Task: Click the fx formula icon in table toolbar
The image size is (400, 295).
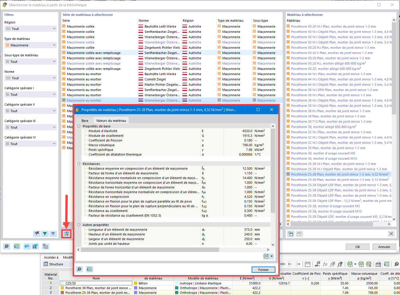Action: (x=325, y=264)
